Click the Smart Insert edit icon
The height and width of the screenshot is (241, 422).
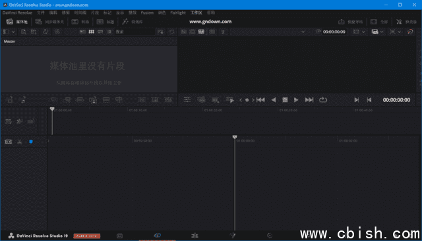click(53, 100)
